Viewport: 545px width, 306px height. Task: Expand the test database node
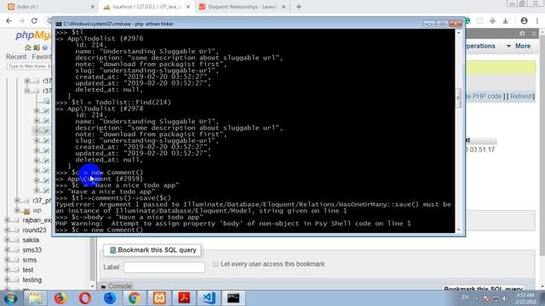(8, 270)
